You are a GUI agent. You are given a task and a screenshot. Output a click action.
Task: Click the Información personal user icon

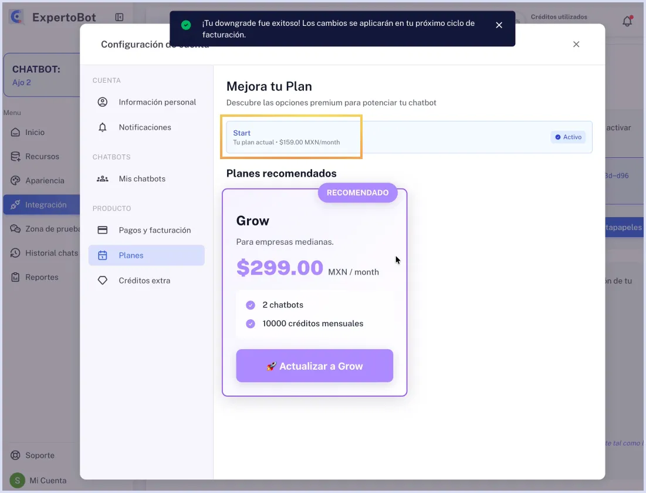(103, 102)
